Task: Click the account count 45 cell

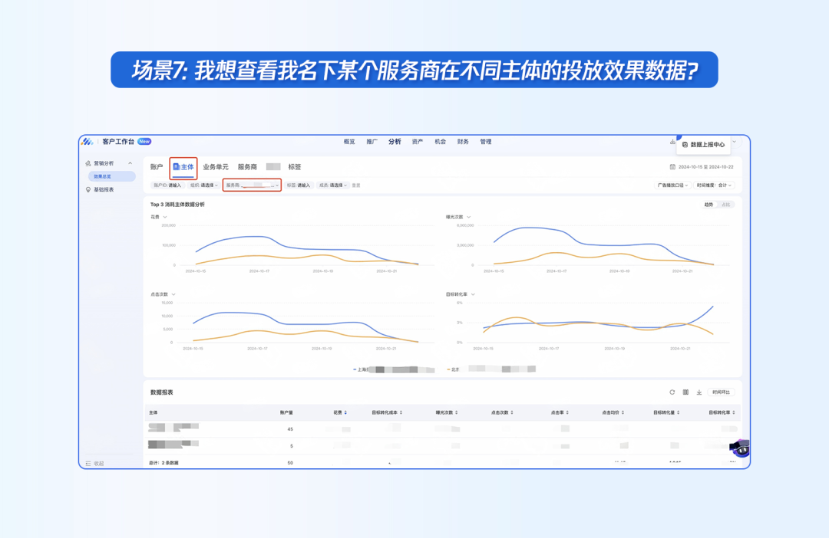Action: point(290,429)
